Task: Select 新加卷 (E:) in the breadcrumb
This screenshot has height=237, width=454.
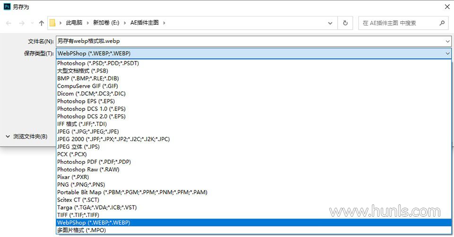Action: pyautogui.click(x=106, y=23)
